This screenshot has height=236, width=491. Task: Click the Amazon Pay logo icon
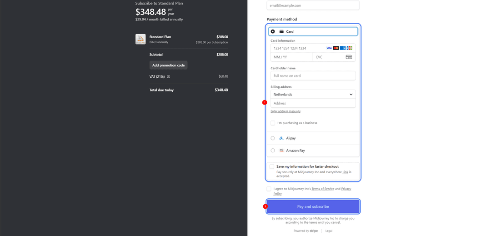tap(281, 151)
